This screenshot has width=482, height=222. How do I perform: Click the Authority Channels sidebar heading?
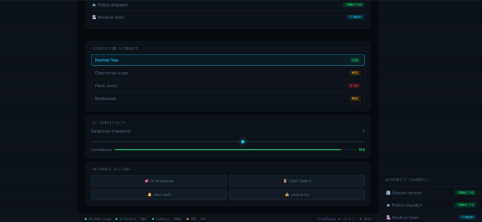407,180
